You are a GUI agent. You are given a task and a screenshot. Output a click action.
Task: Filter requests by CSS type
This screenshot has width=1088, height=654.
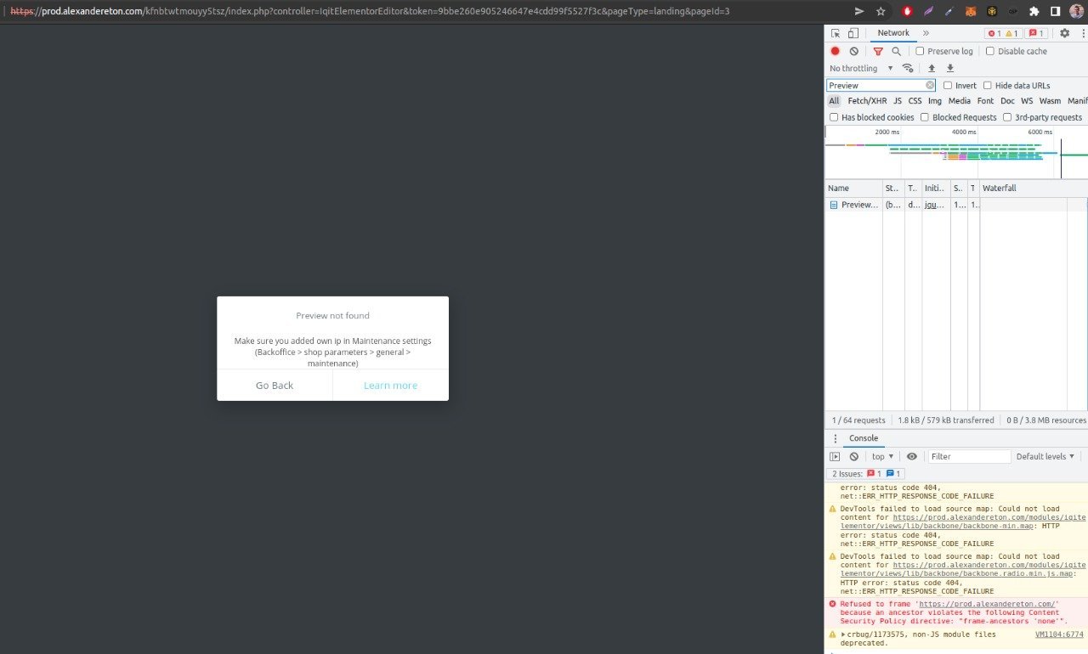[x=915, y=101]
